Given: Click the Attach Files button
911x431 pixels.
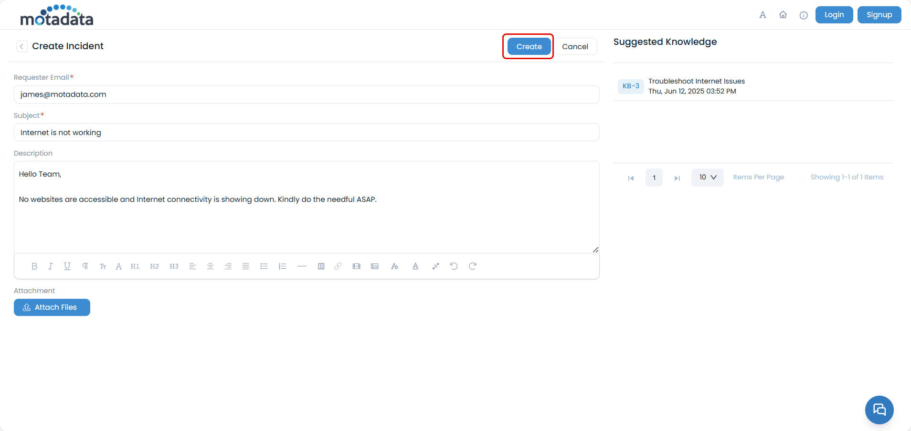Looking at the screenshot, I should (x=52, y=307).
